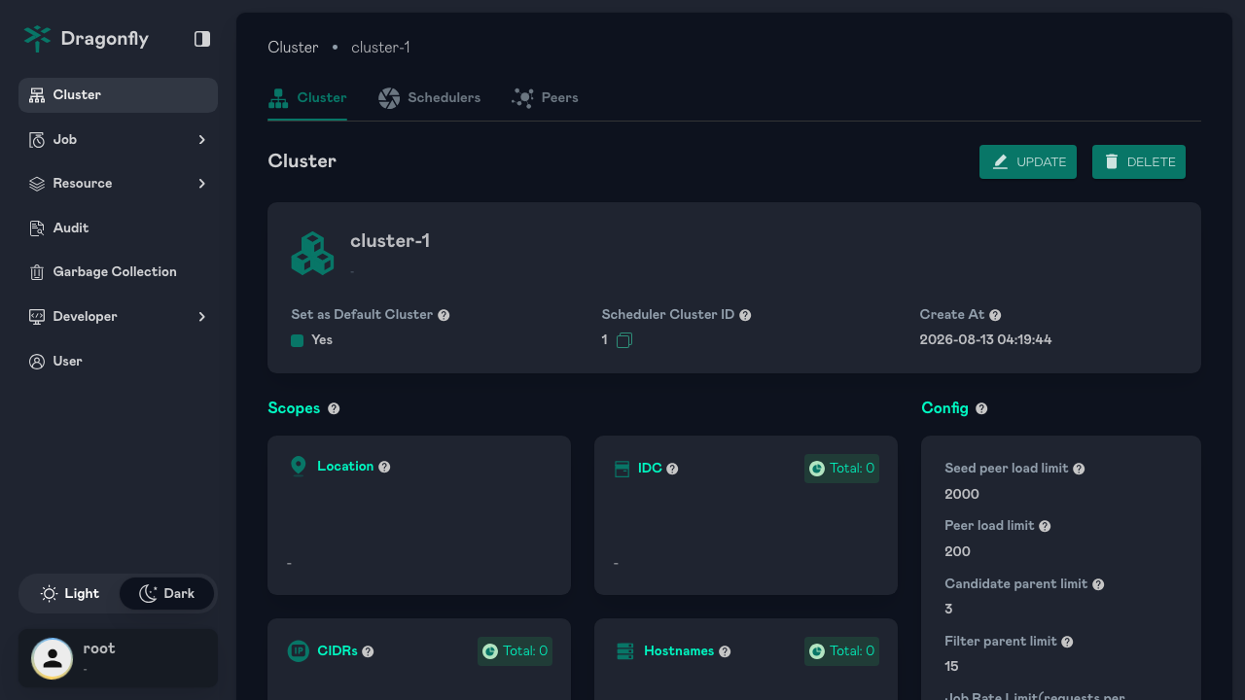This screenshot has width=1245, height=700.
Task: Copy the Scheduler Cluster ID
Action: [x=624, y=340]
